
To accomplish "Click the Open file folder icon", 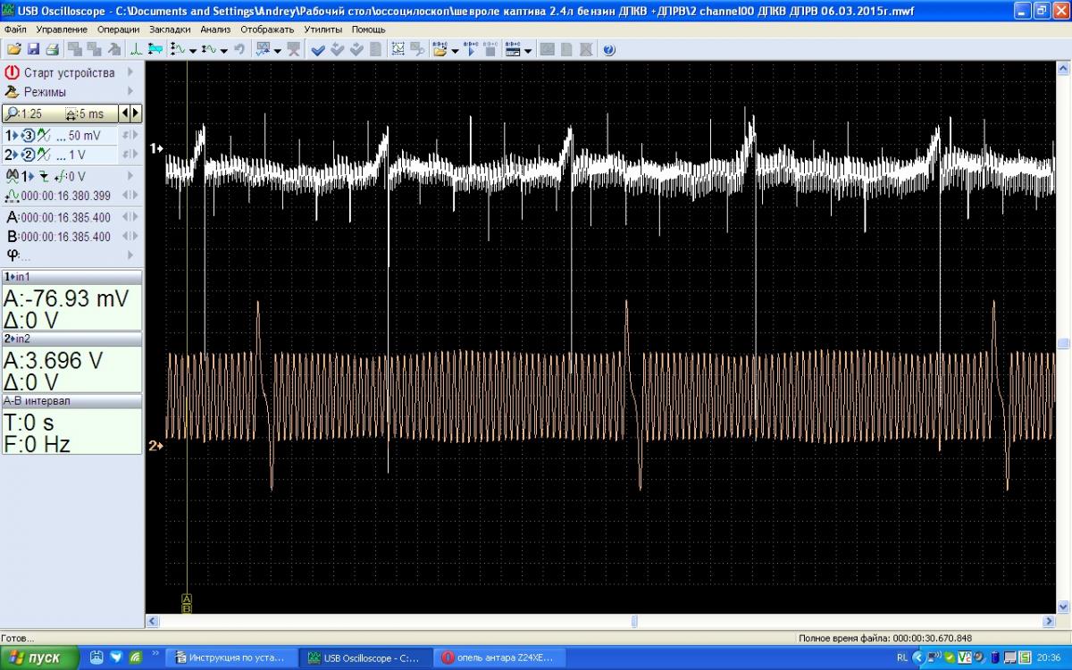I will point(13,50).
